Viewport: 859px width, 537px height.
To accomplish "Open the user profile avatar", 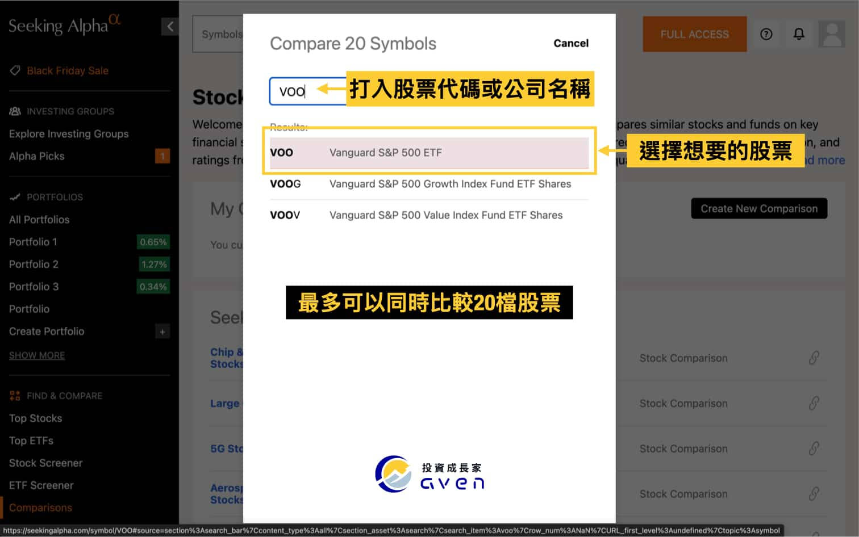I will pos(832,34).
